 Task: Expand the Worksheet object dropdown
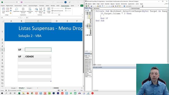129,8
